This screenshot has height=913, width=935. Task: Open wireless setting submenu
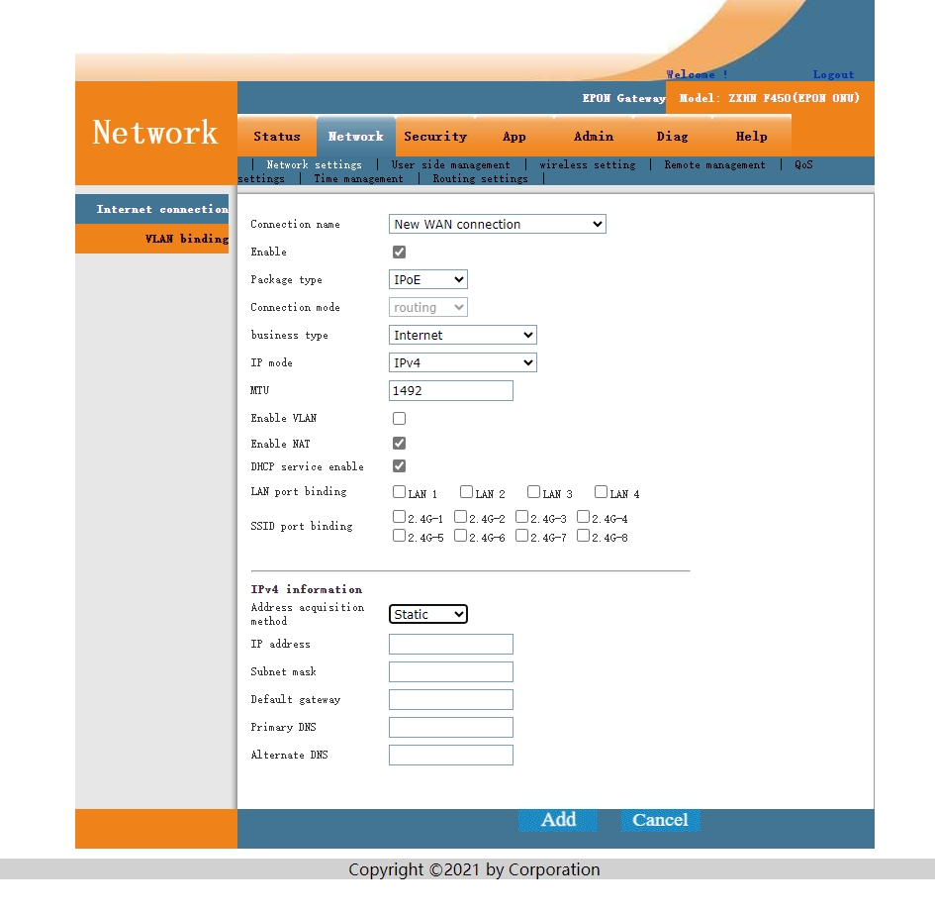[x=587, y=165]
